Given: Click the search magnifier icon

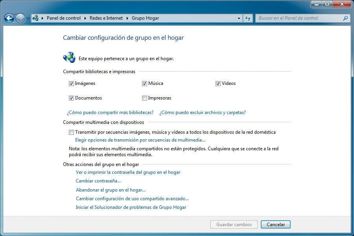Looking at the screenshot, I should coord(345,18).
